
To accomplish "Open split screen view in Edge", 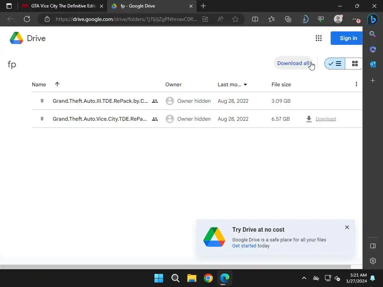I will [x=255, y=19].
